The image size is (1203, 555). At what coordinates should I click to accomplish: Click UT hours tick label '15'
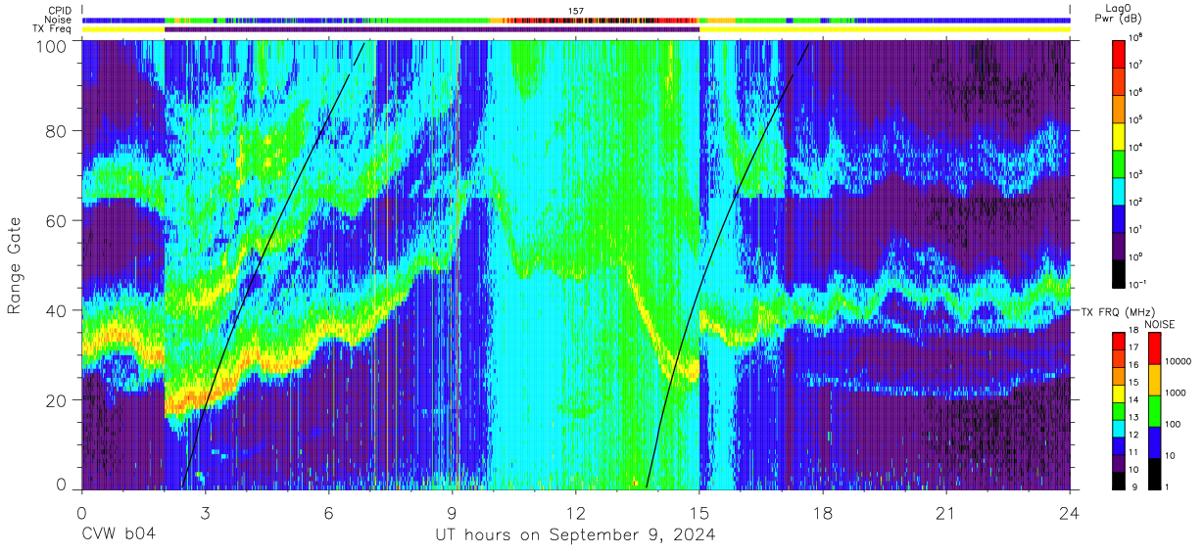coord(699,512)
